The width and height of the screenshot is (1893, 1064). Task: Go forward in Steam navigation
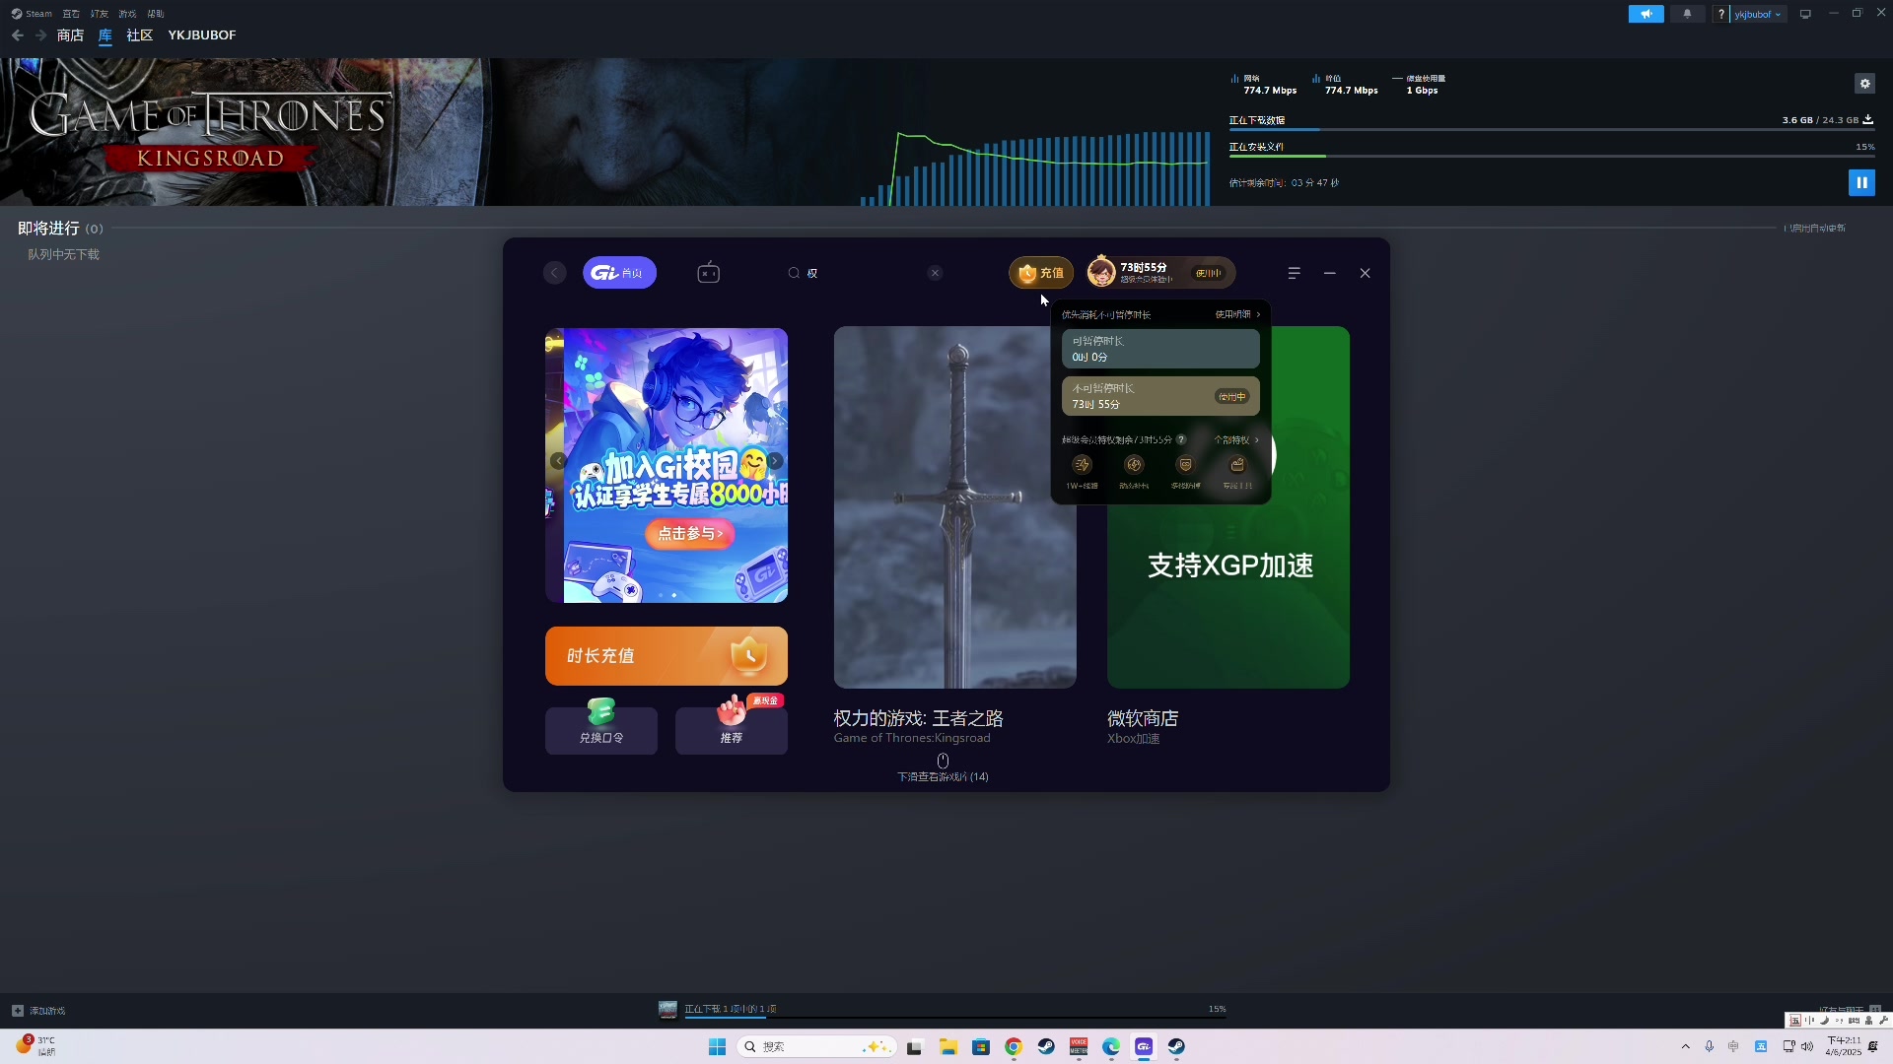point(40,35)
